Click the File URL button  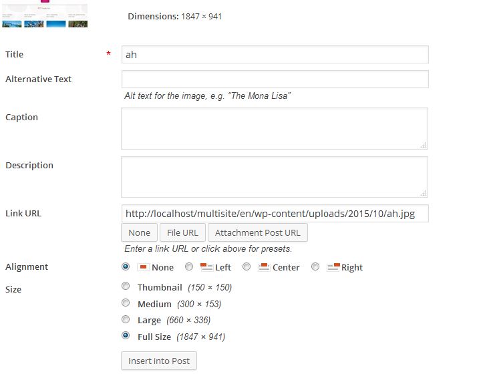[182, 232]
